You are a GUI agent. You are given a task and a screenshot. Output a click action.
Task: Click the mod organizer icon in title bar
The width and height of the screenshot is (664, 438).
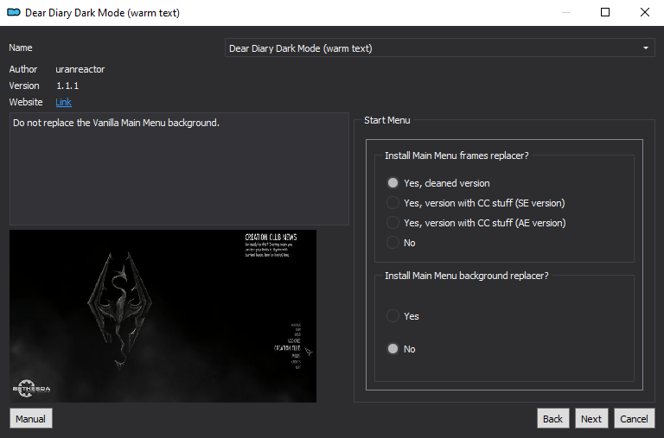[14, 12]
